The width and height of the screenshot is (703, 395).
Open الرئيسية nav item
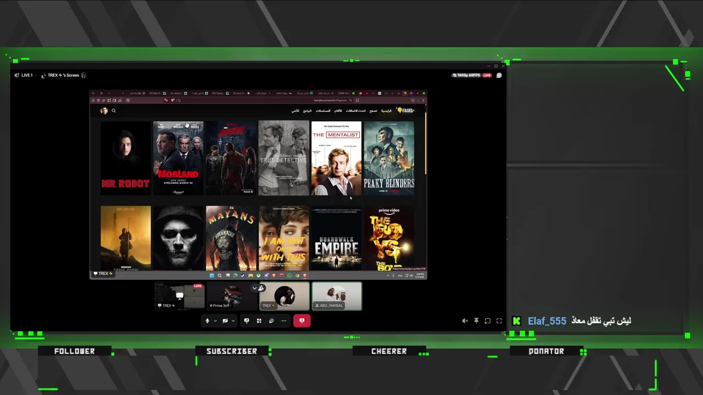click(387, 111)
